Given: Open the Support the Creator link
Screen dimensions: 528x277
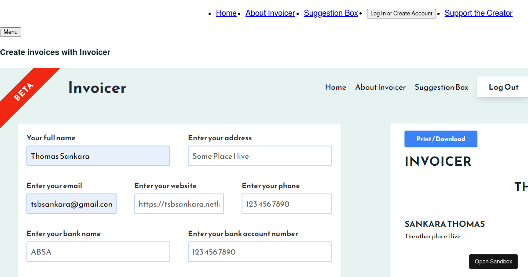Looking at the screenshot, I should click(478, 13).
